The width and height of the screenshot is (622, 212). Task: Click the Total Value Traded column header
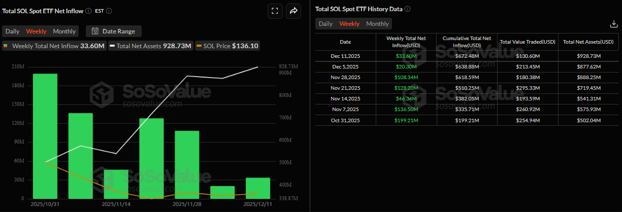(x=528, y=42)
